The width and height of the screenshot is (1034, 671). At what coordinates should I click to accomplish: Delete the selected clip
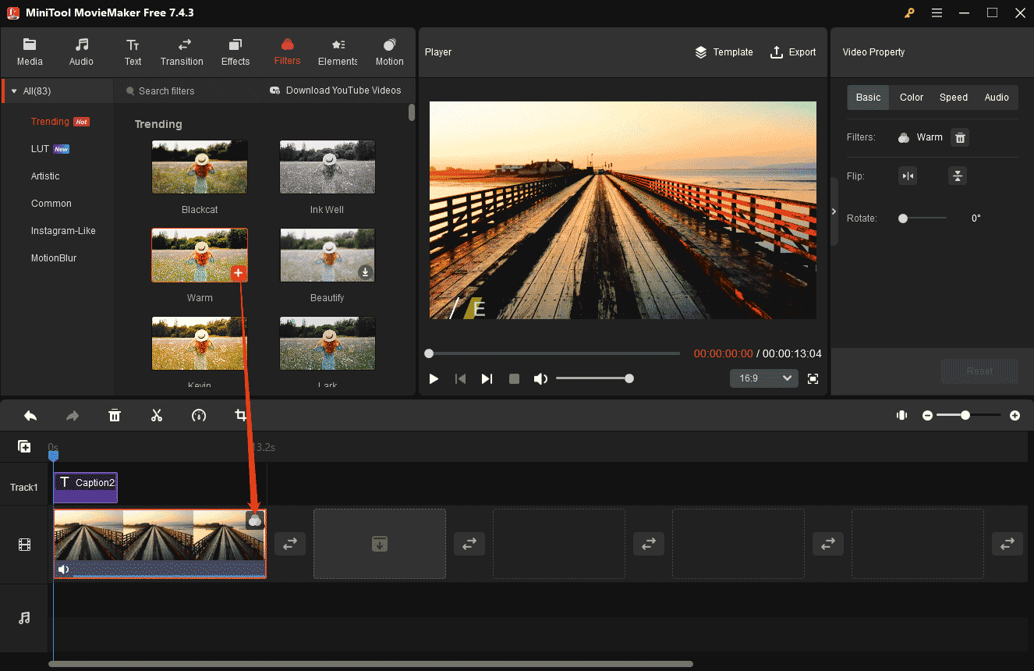click(115, 415)
